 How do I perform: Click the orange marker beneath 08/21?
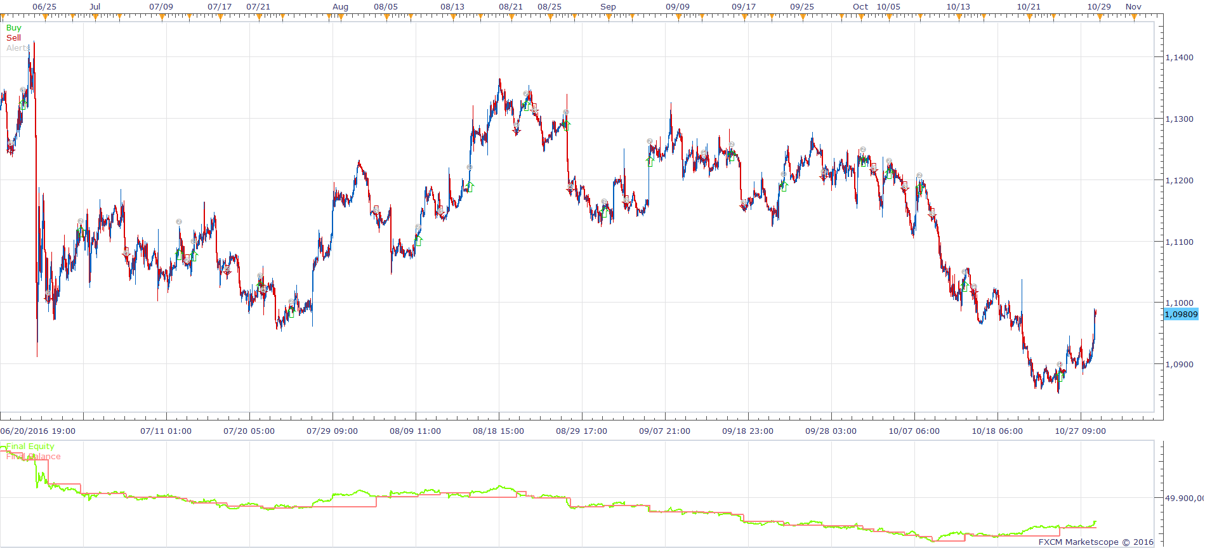point(511,17)
